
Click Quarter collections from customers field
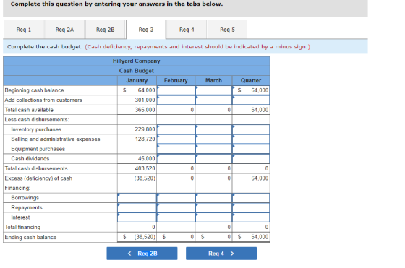(251, 100)
